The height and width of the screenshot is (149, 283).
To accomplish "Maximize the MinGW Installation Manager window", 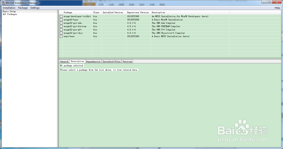I will coord(269,2).
